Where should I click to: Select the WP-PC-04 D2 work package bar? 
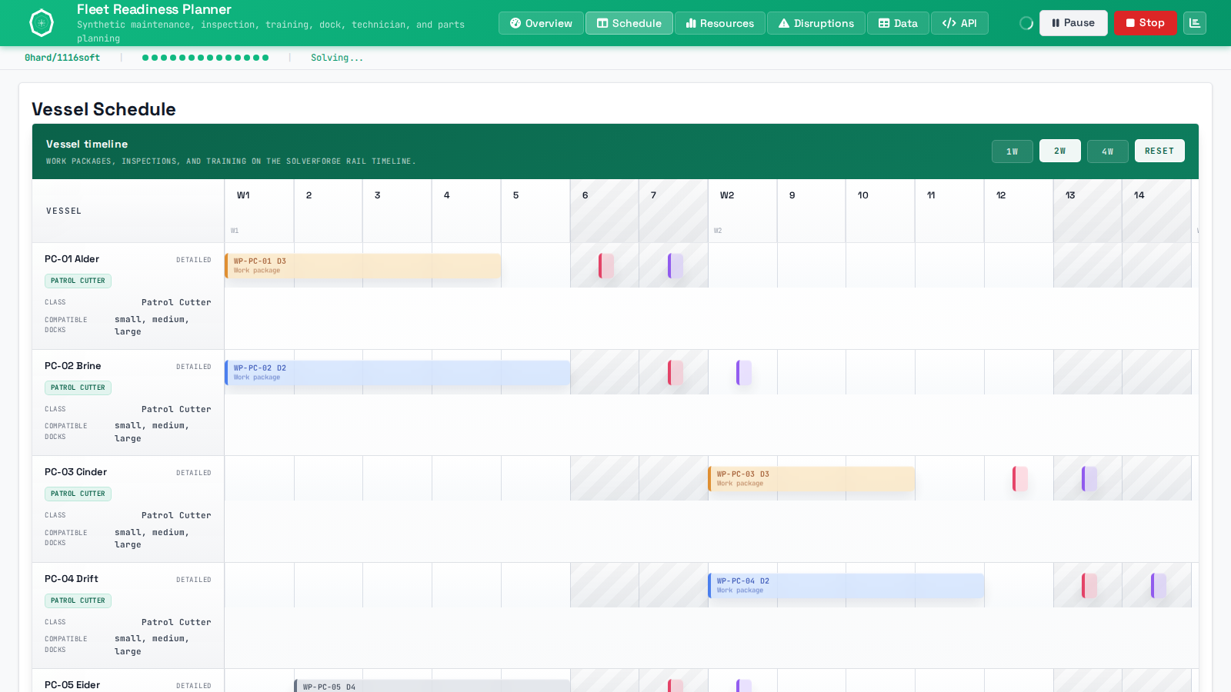click(846, 586)
